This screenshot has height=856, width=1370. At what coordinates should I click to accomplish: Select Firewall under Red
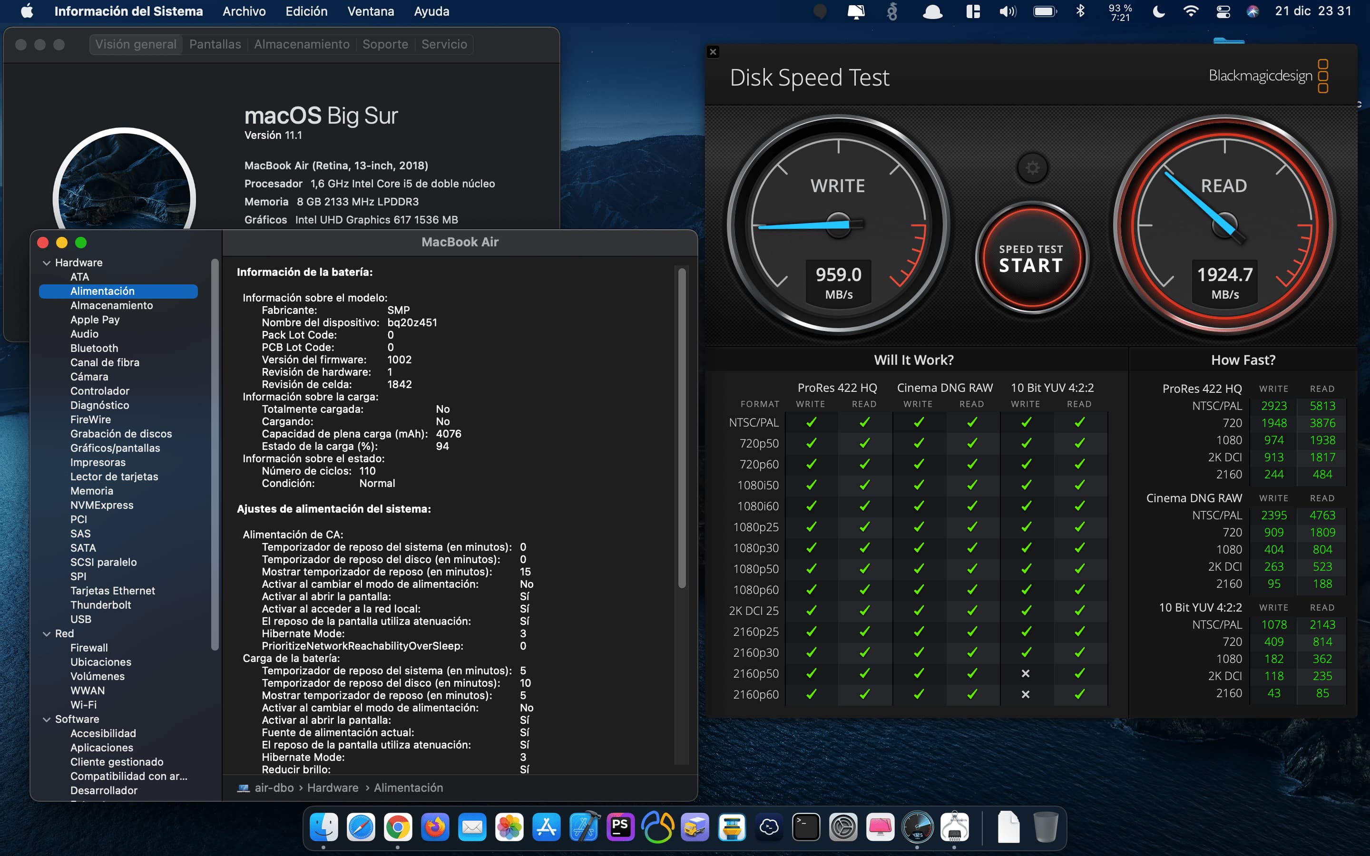tap(89, 648)
